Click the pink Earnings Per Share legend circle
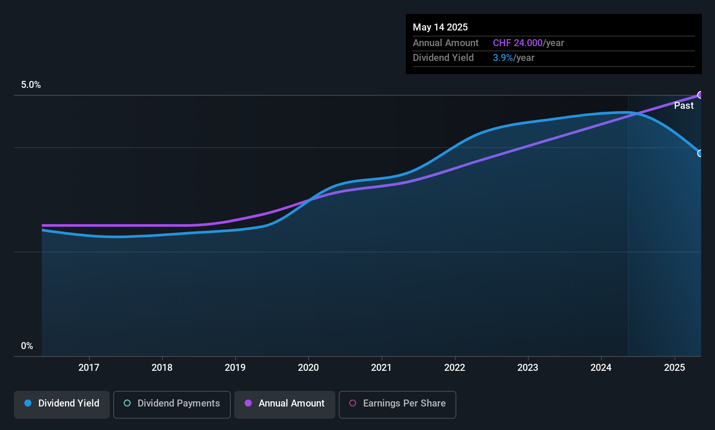Screen dimensions: 715x430 coord(353,403)
